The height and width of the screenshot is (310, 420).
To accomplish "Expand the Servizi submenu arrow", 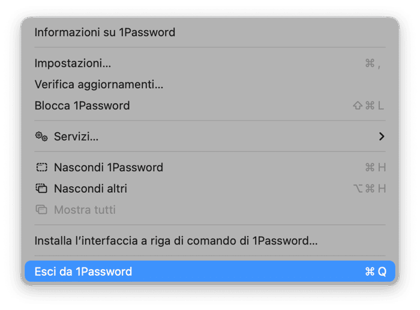I will (381, 137).
